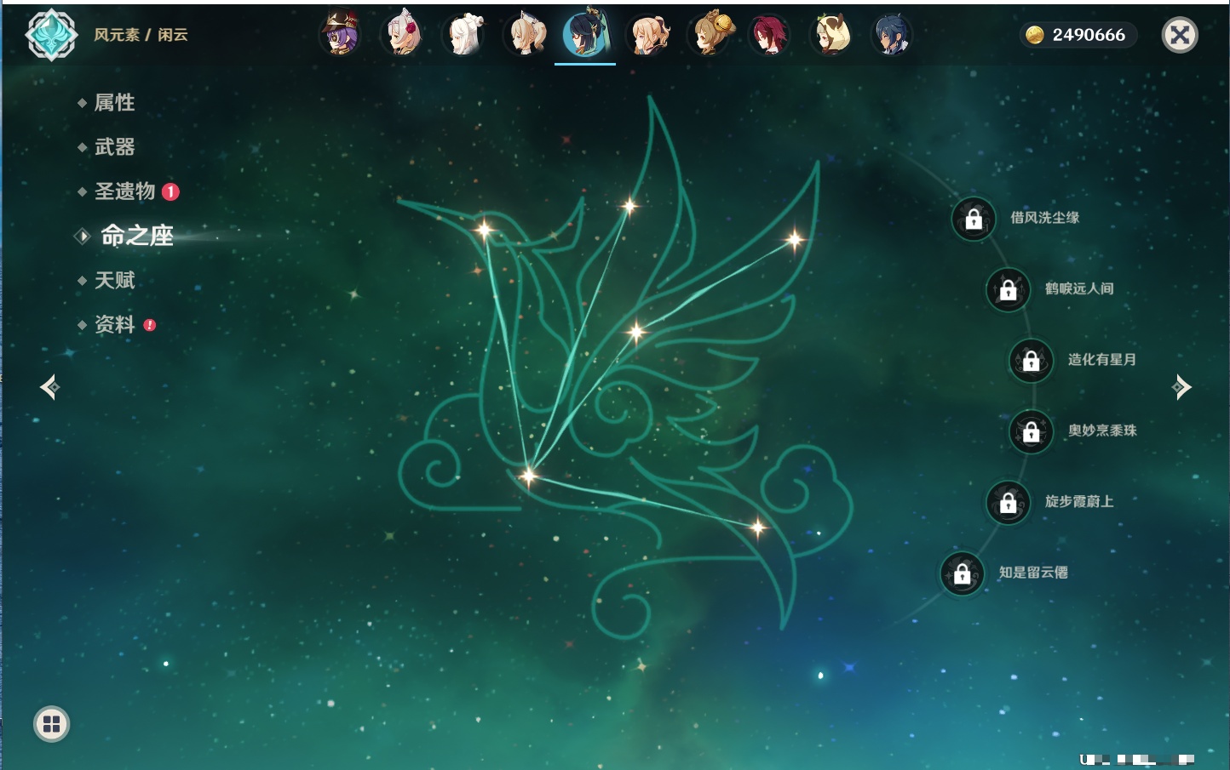Close the character screen with X
Screen dimensions: 1230x770
point(1180,35)
